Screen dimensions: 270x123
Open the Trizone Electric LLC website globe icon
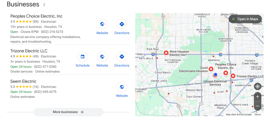click(102, 57)
